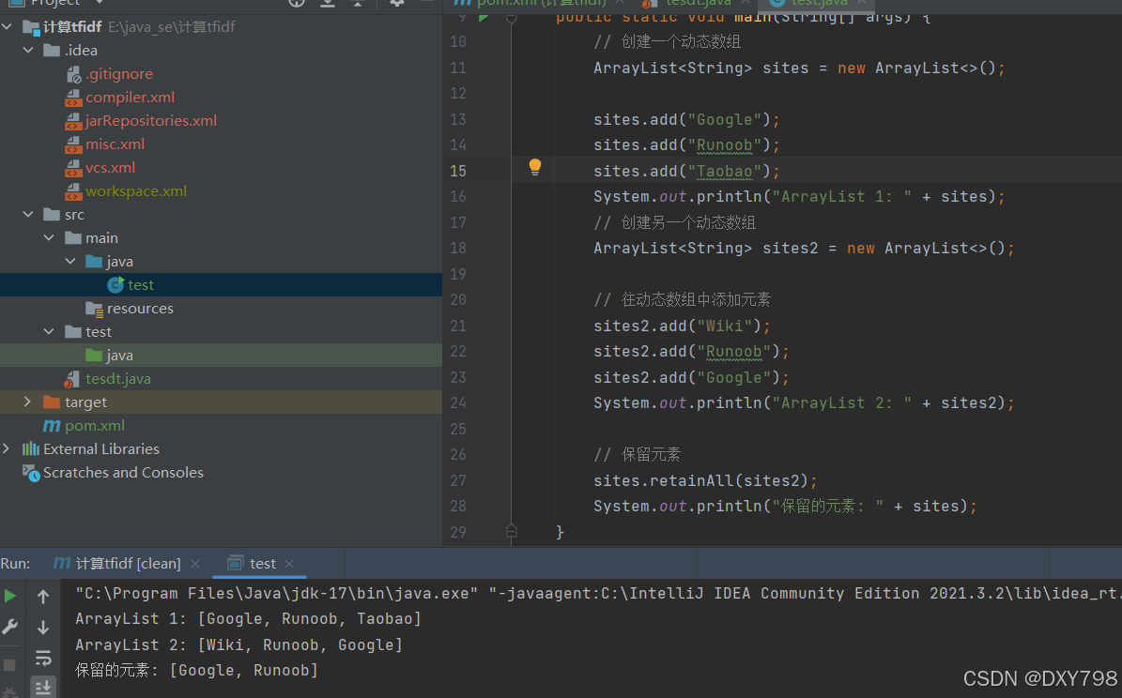Viewport: 1122px width, 698px height.
Task: Click the yellow intention light bulb at line 15
Action: tap(534, 166)
